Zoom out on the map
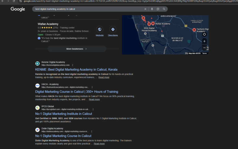Image resolution: width=238 pixels, height=149 pixels. click(204, 48)
